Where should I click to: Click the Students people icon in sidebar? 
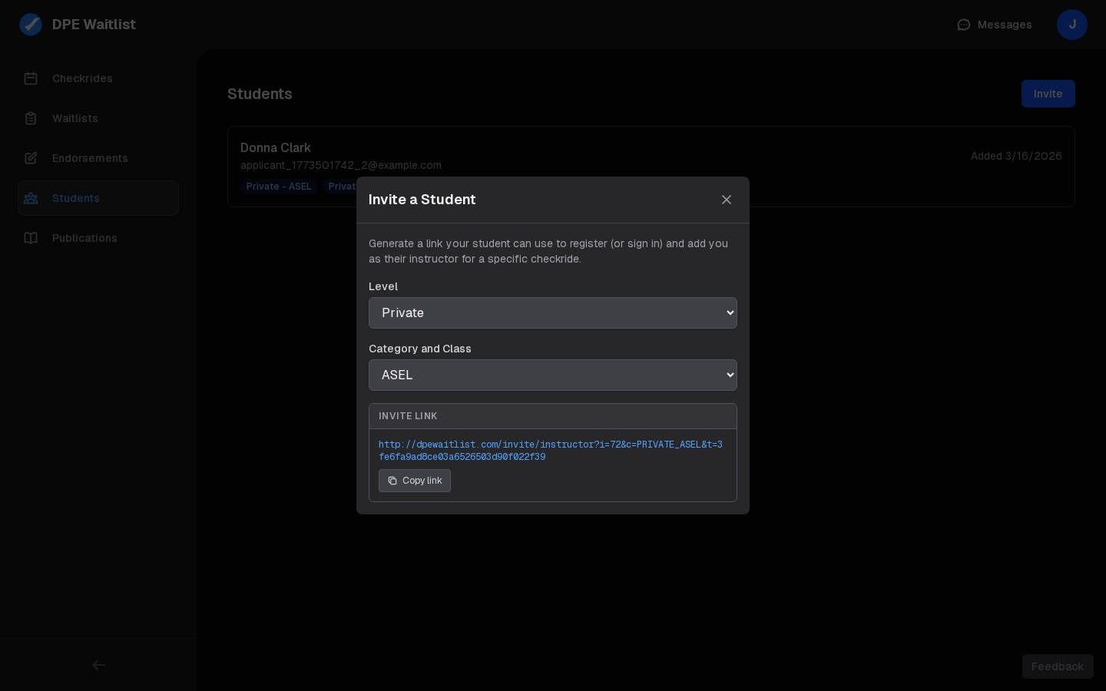[31, 198]
